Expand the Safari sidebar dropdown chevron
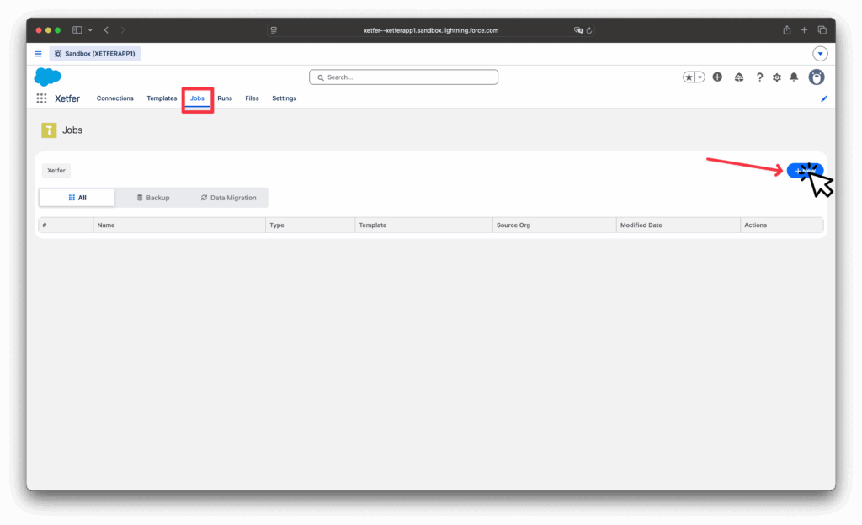The height and width of the screenshot is (525, 862). (x=90, y=30)
